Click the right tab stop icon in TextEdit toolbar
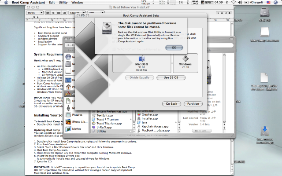Viewport: 282px width, 176px height. coord(226,13)
